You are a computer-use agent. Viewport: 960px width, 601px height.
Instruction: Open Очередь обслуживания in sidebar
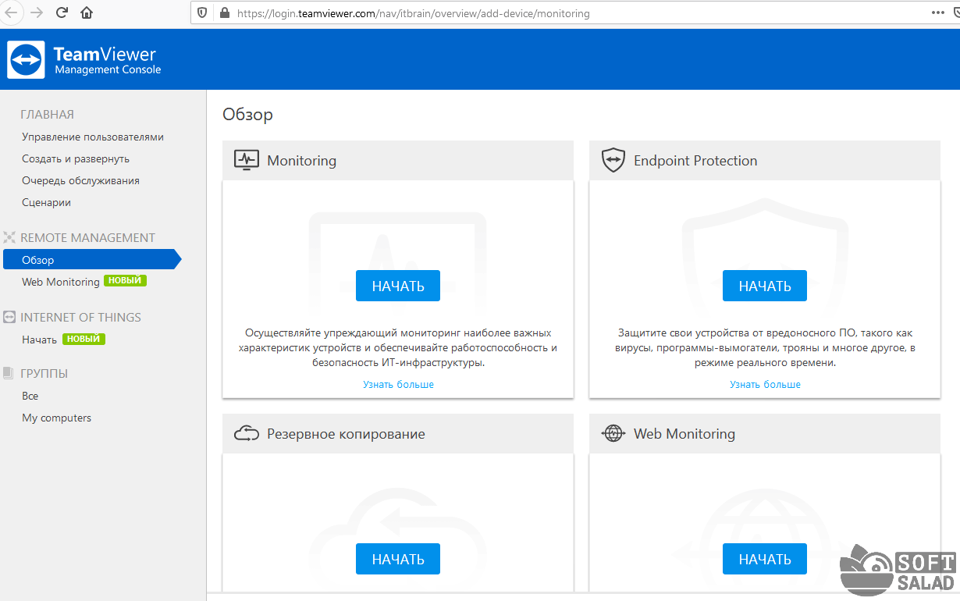(x=80, y=180)
